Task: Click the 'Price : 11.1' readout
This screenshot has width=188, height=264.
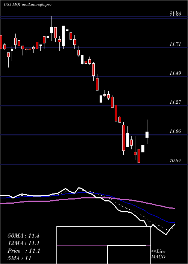Action: coord(23,251)
